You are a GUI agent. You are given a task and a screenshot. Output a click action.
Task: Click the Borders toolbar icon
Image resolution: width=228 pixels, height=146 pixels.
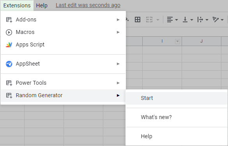point(138,20)
